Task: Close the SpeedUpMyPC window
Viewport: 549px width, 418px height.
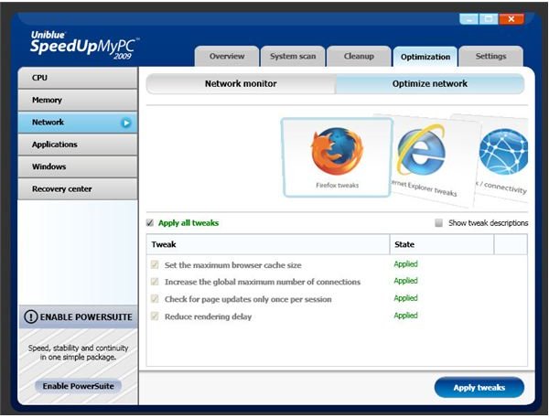Action: (x=511, y=19)
